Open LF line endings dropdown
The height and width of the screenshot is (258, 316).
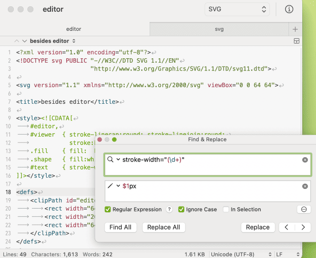(x=288, y=255)
